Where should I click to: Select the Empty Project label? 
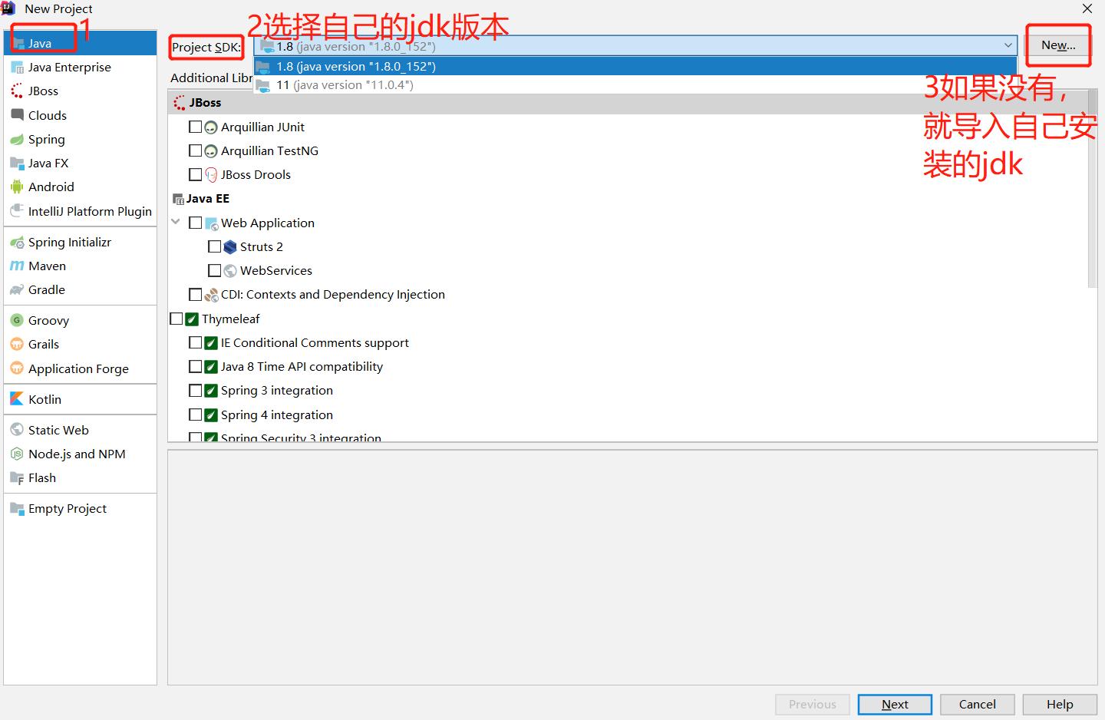click(x=68, y=509)
